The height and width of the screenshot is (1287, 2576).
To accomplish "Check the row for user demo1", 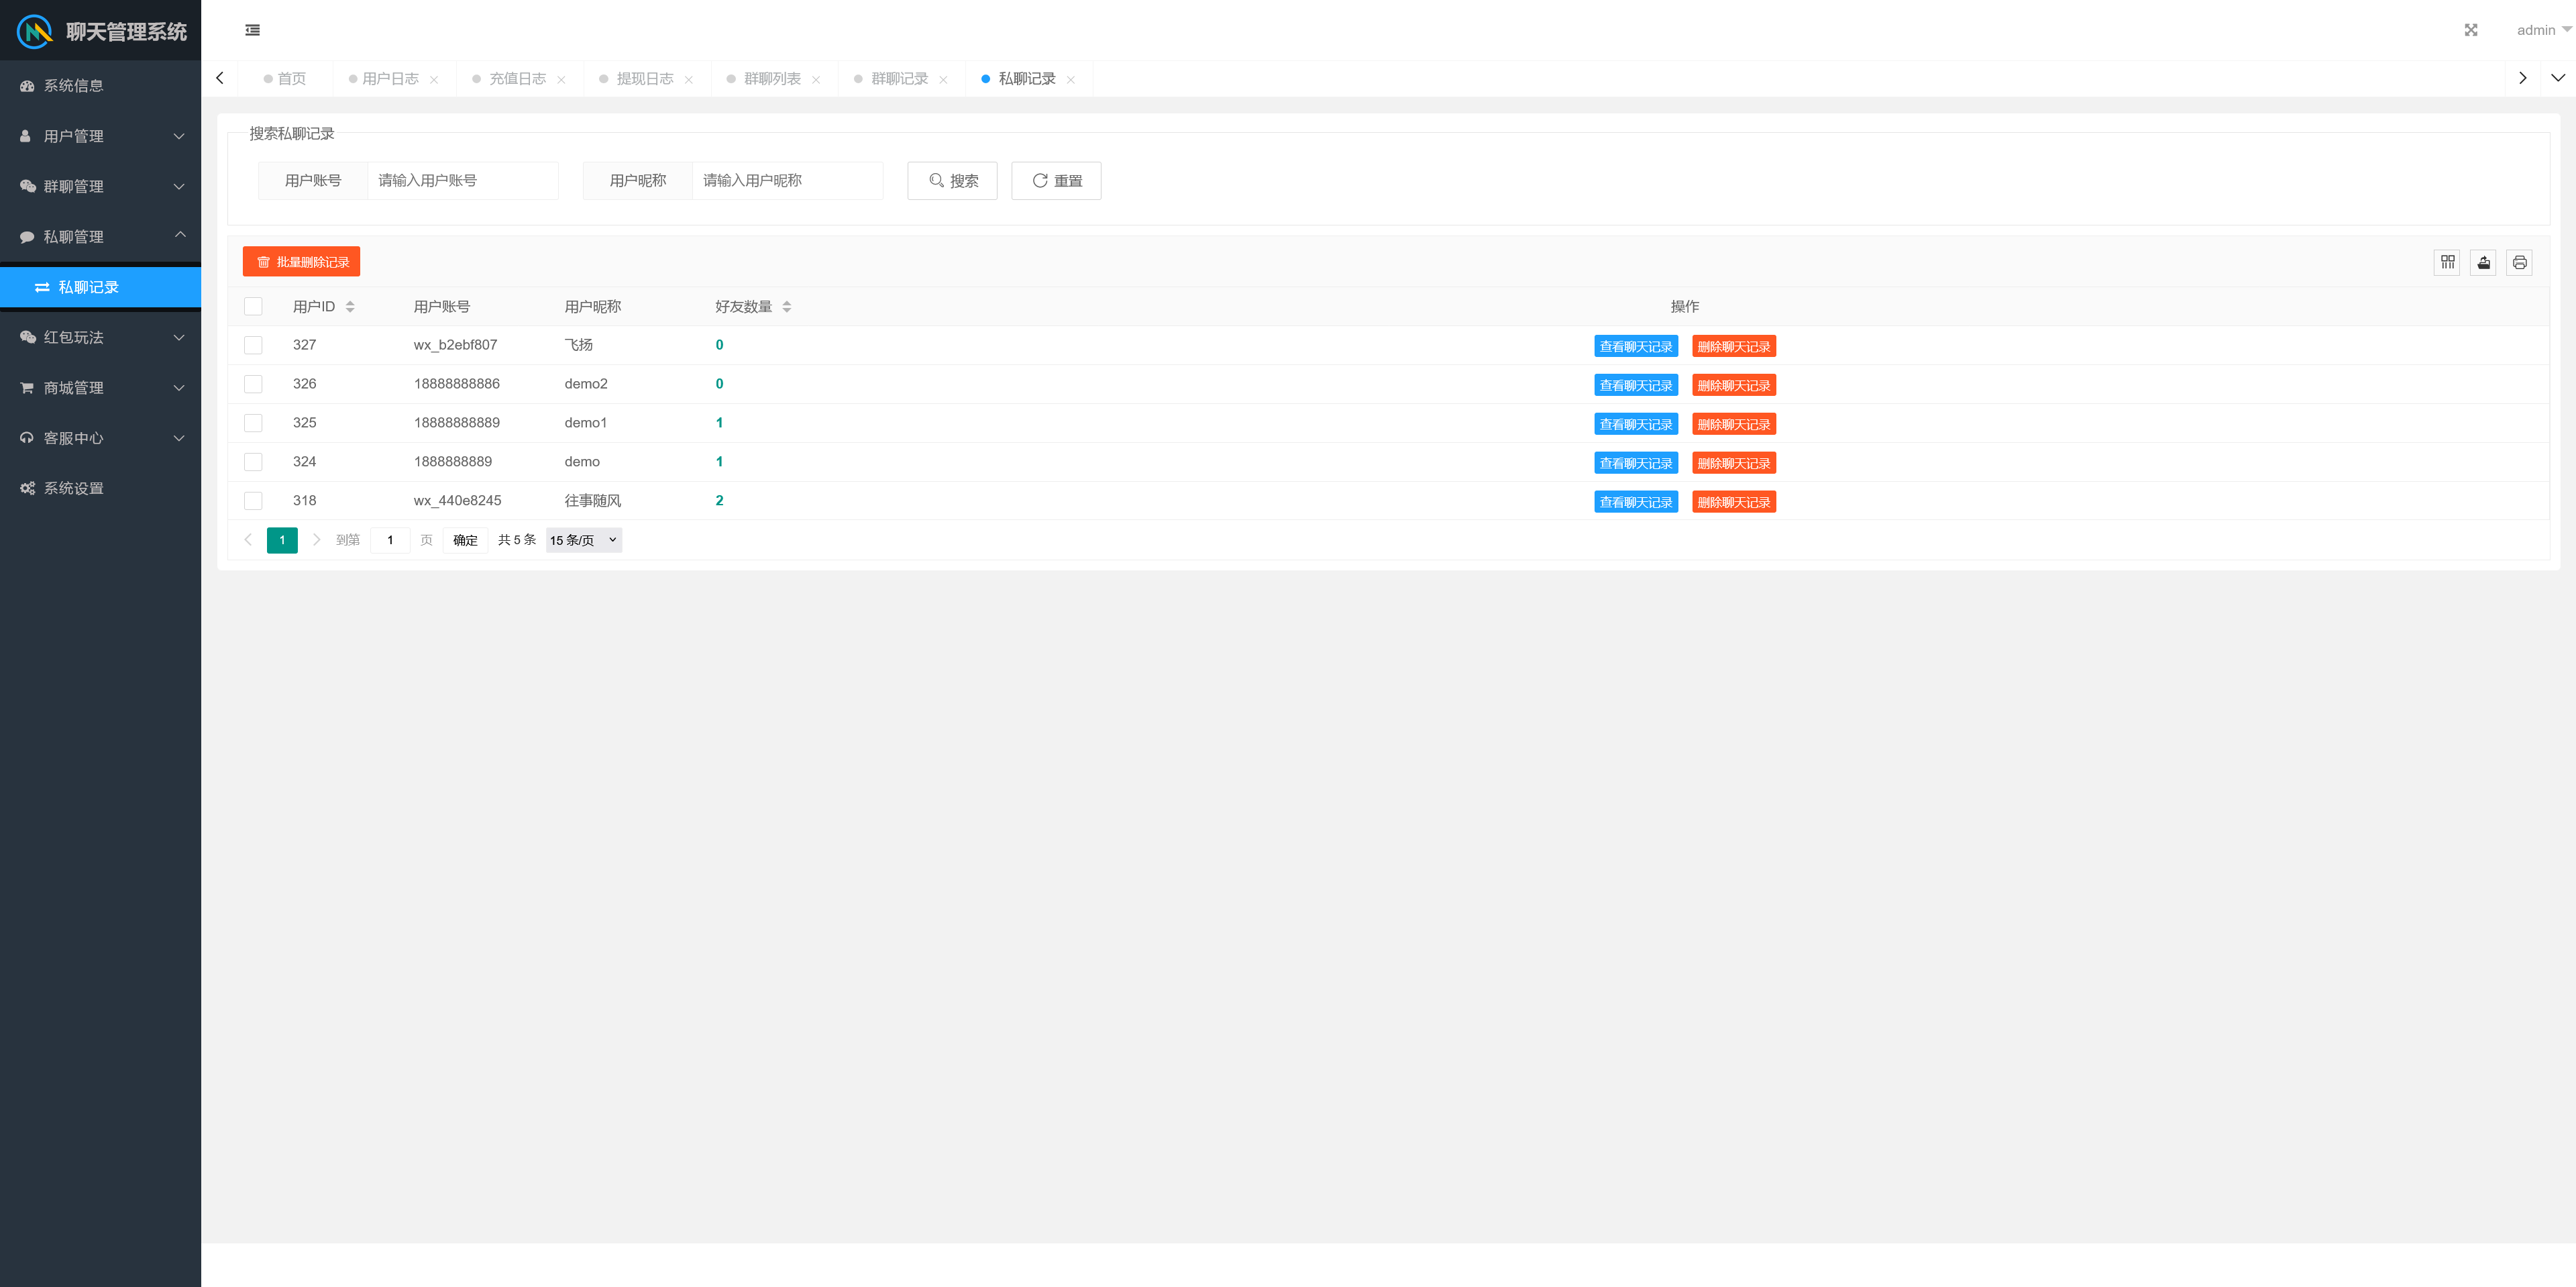I will (253, 423).
